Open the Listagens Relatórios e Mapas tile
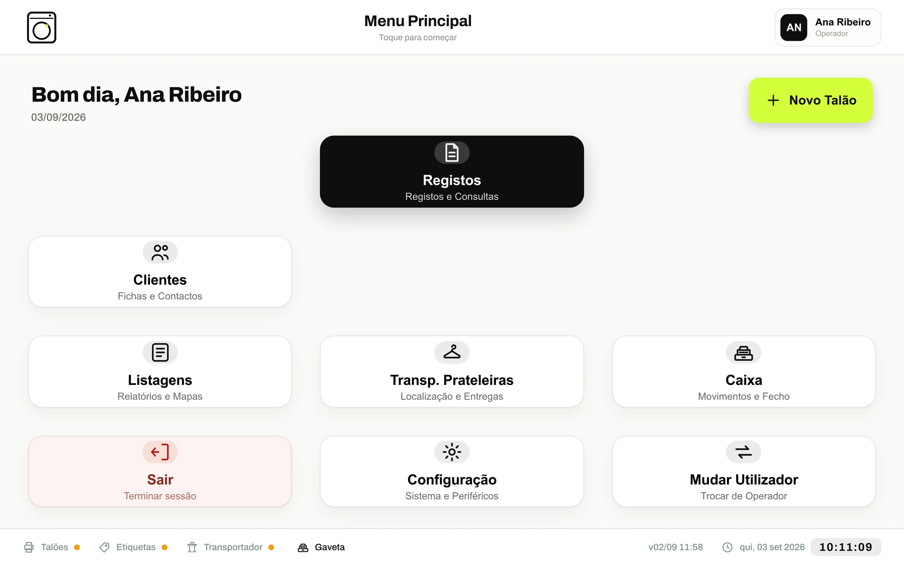Image resolution: width=904 pixels, height=565 pixels. pyautogui.click(x=160, y=371)
